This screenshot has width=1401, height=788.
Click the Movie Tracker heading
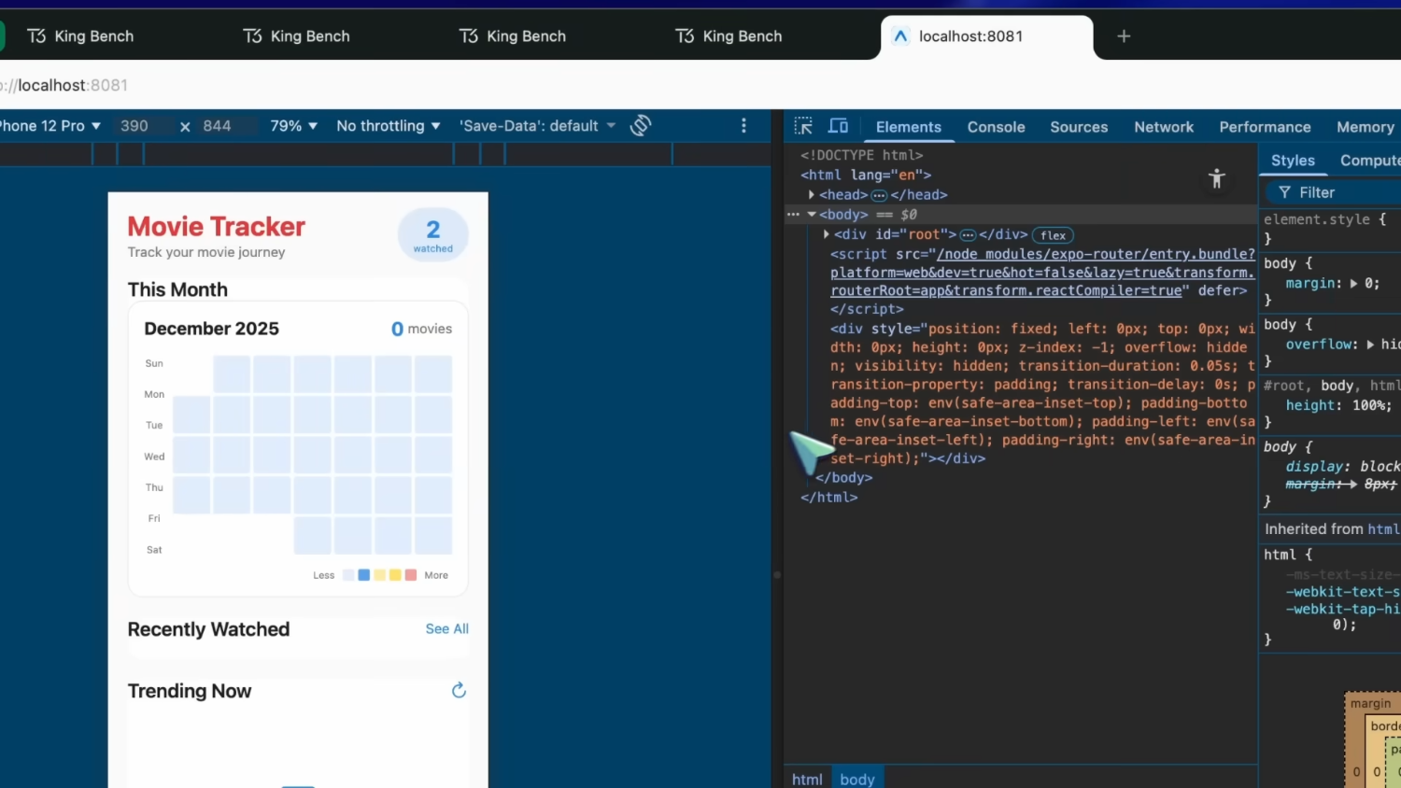[x=217, y=227]
